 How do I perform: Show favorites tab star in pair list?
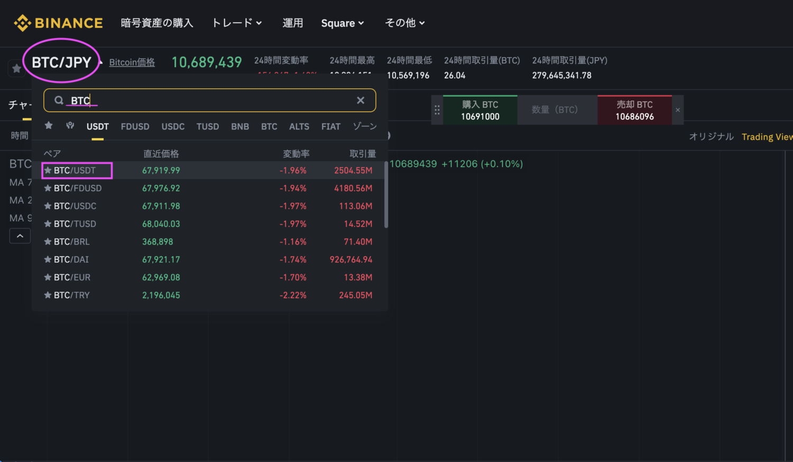[x=49, y=126]
